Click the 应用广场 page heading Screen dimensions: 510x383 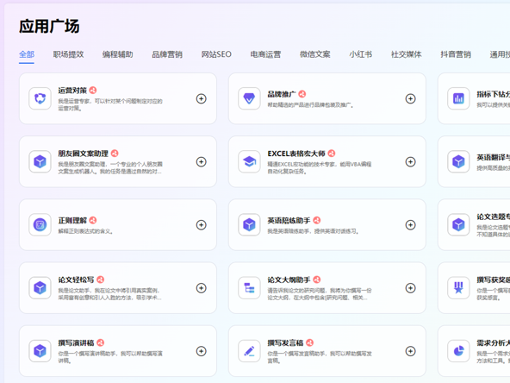(49, 26)
